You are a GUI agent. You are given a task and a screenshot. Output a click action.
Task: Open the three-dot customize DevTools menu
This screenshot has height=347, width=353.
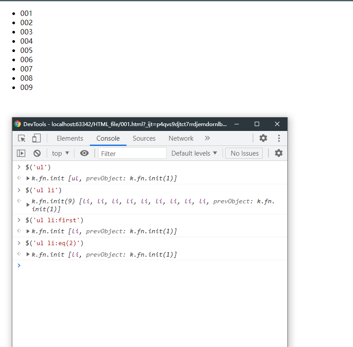click(279, 138)
